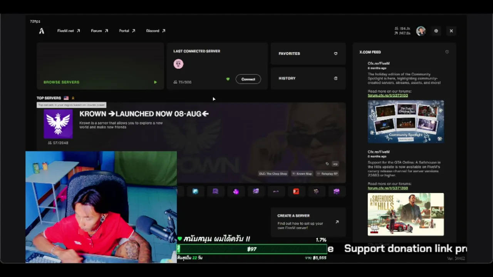Screen dimensions: 493x277
Task: Select the vrp tag on Krown banner
Action: coord(335,164)
